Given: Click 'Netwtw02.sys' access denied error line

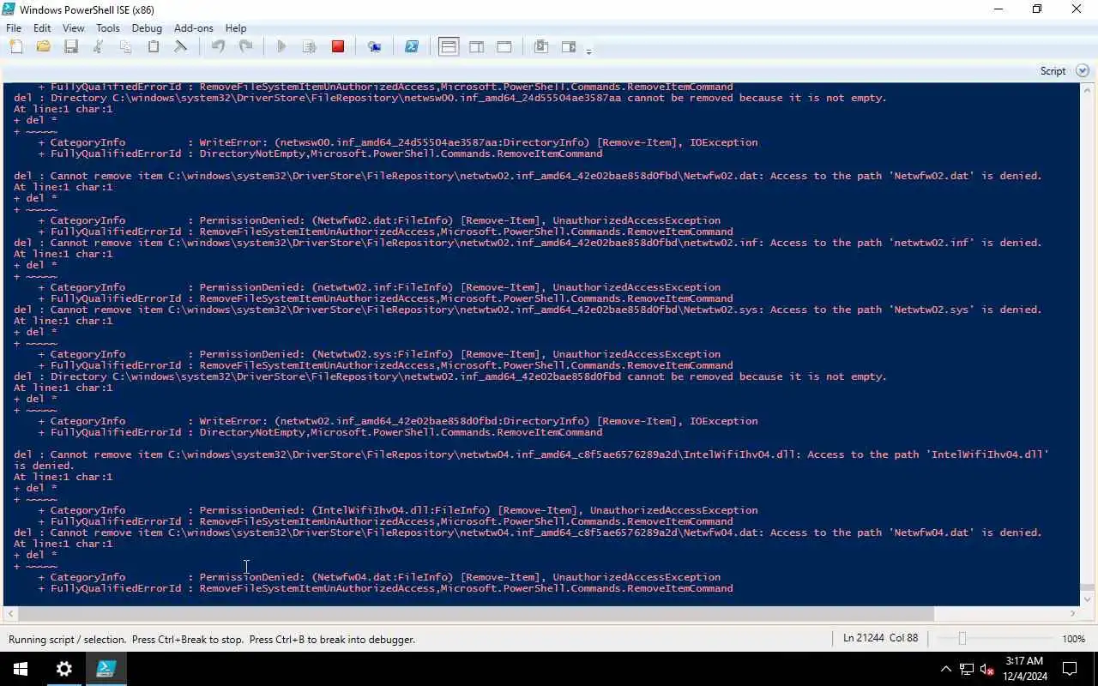Looking at the screenshot, I should 528,310.
